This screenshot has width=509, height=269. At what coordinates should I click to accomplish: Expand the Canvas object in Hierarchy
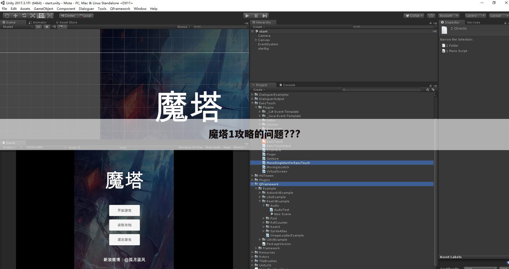pos(256,40)
